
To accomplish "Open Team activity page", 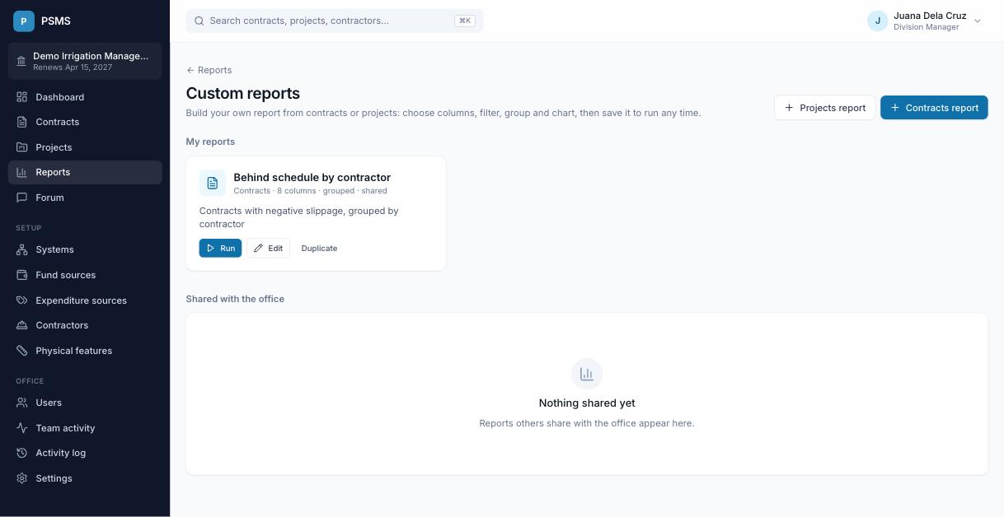I will (x=85, y=428).
